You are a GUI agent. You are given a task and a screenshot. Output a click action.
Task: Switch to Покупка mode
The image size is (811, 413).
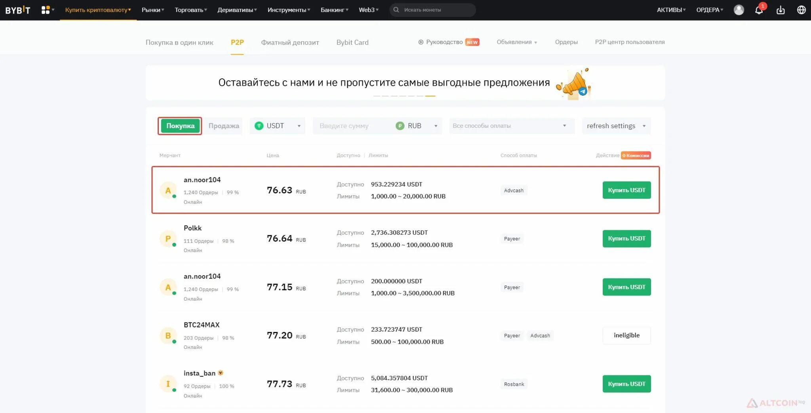click(x=180, y=126)
